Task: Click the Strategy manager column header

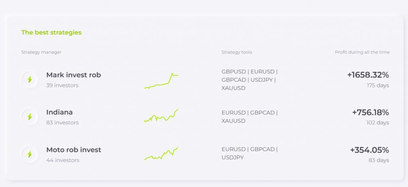Action: (41, 52)
